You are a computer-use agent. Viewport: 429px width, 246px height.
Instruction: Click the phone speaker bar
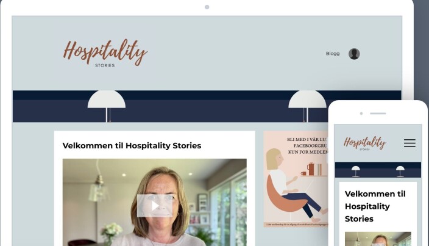[378, 114]
